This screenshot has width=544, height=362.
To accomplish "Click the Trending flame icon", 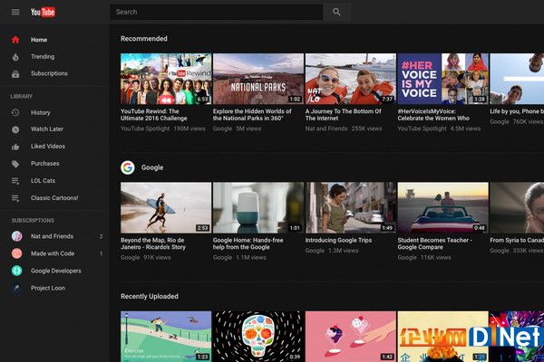I will [15, 57].
